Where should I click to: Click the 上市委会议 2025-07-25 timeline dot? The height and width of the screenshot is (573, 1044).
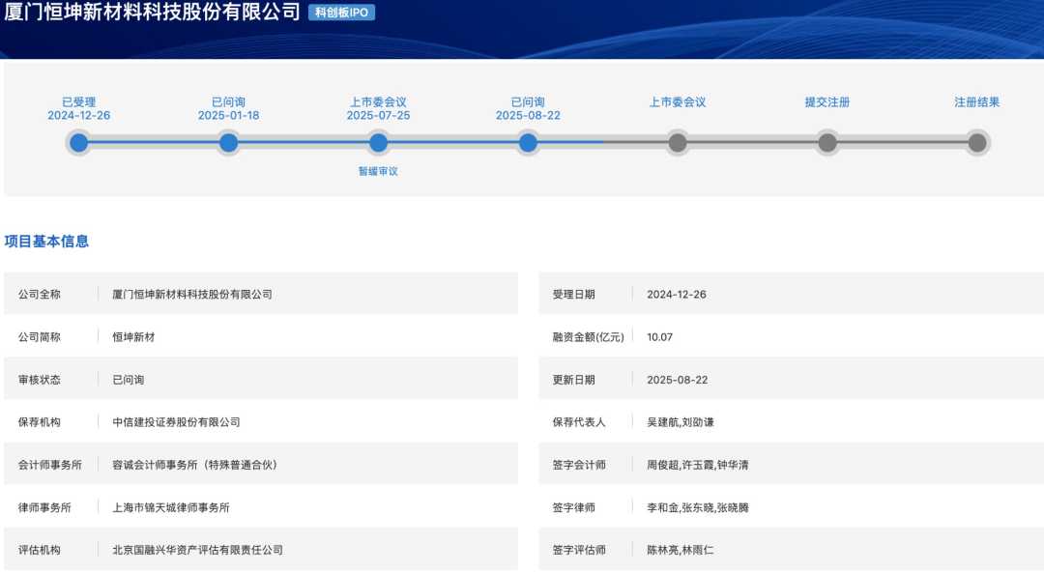click(x=378, y=142)
